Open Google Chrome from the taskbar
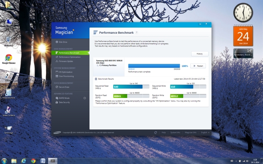Screen dimensions: 263x164 tap(33, 161)
